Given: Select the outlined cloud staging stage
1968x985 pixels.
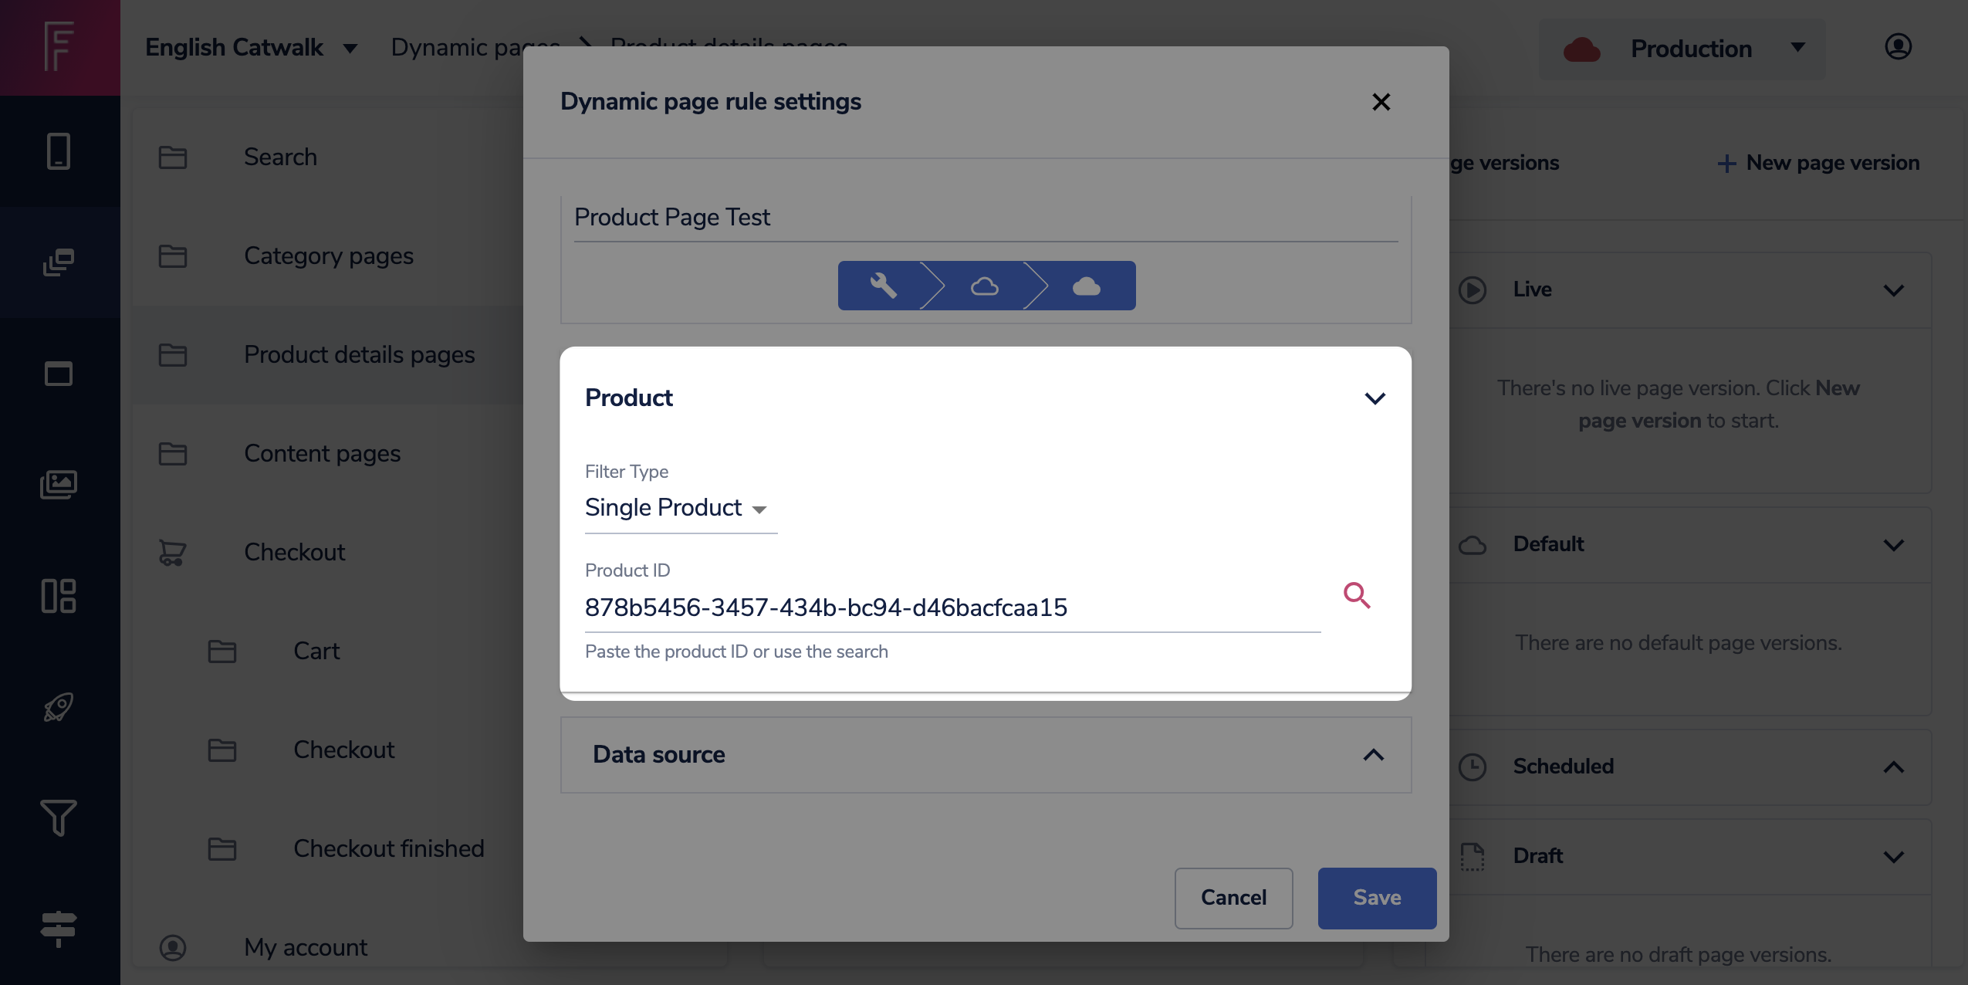Looking at the screenshot, I should 984,286.
